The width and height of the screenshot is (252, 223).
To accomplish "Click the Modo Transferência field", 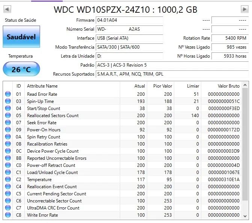I will 129,47.
